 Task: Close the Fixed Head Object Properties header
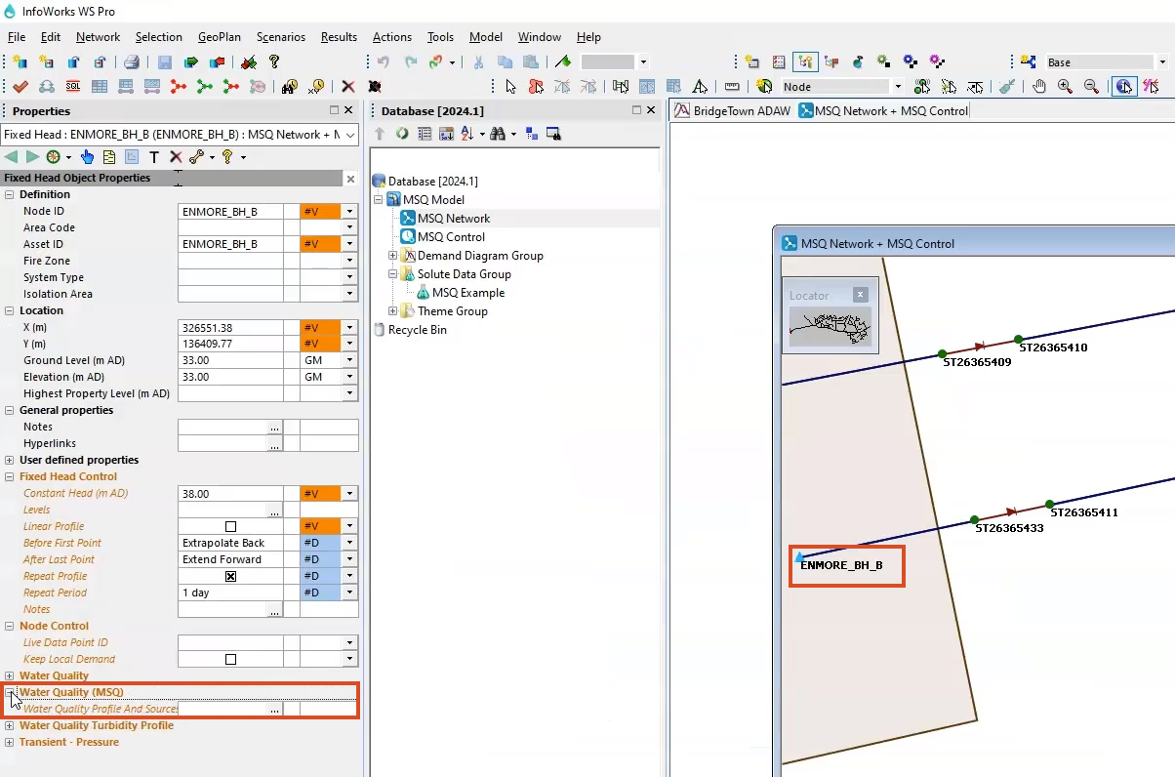click(x=351, y=179)
